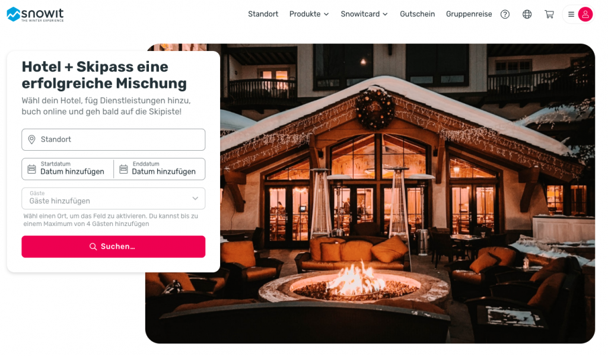Viewport: 608px width, 356px height.
Task: Open the language globe icon
Action: coord(527,14)
